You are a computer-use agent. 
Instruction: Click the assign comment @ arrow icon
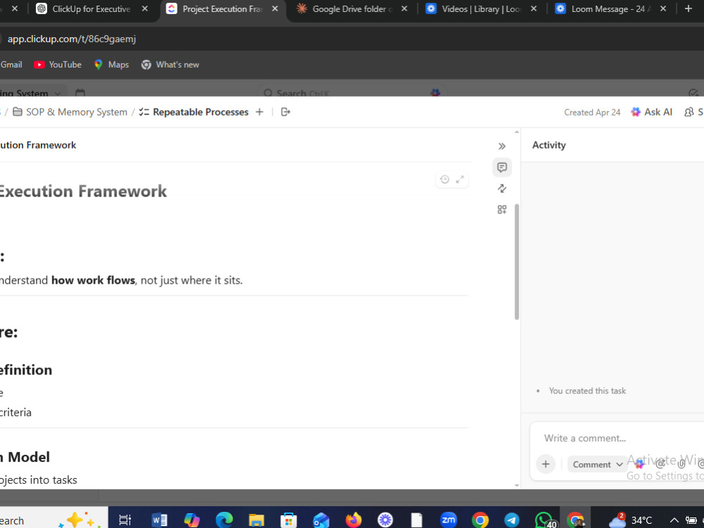[660, 464]
